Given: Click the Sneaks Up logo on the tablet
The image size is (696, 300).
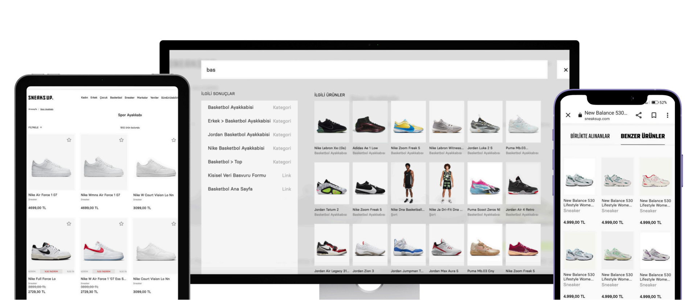Looking at the screenshot, I should pyautogui.click(x=41, y=98).
